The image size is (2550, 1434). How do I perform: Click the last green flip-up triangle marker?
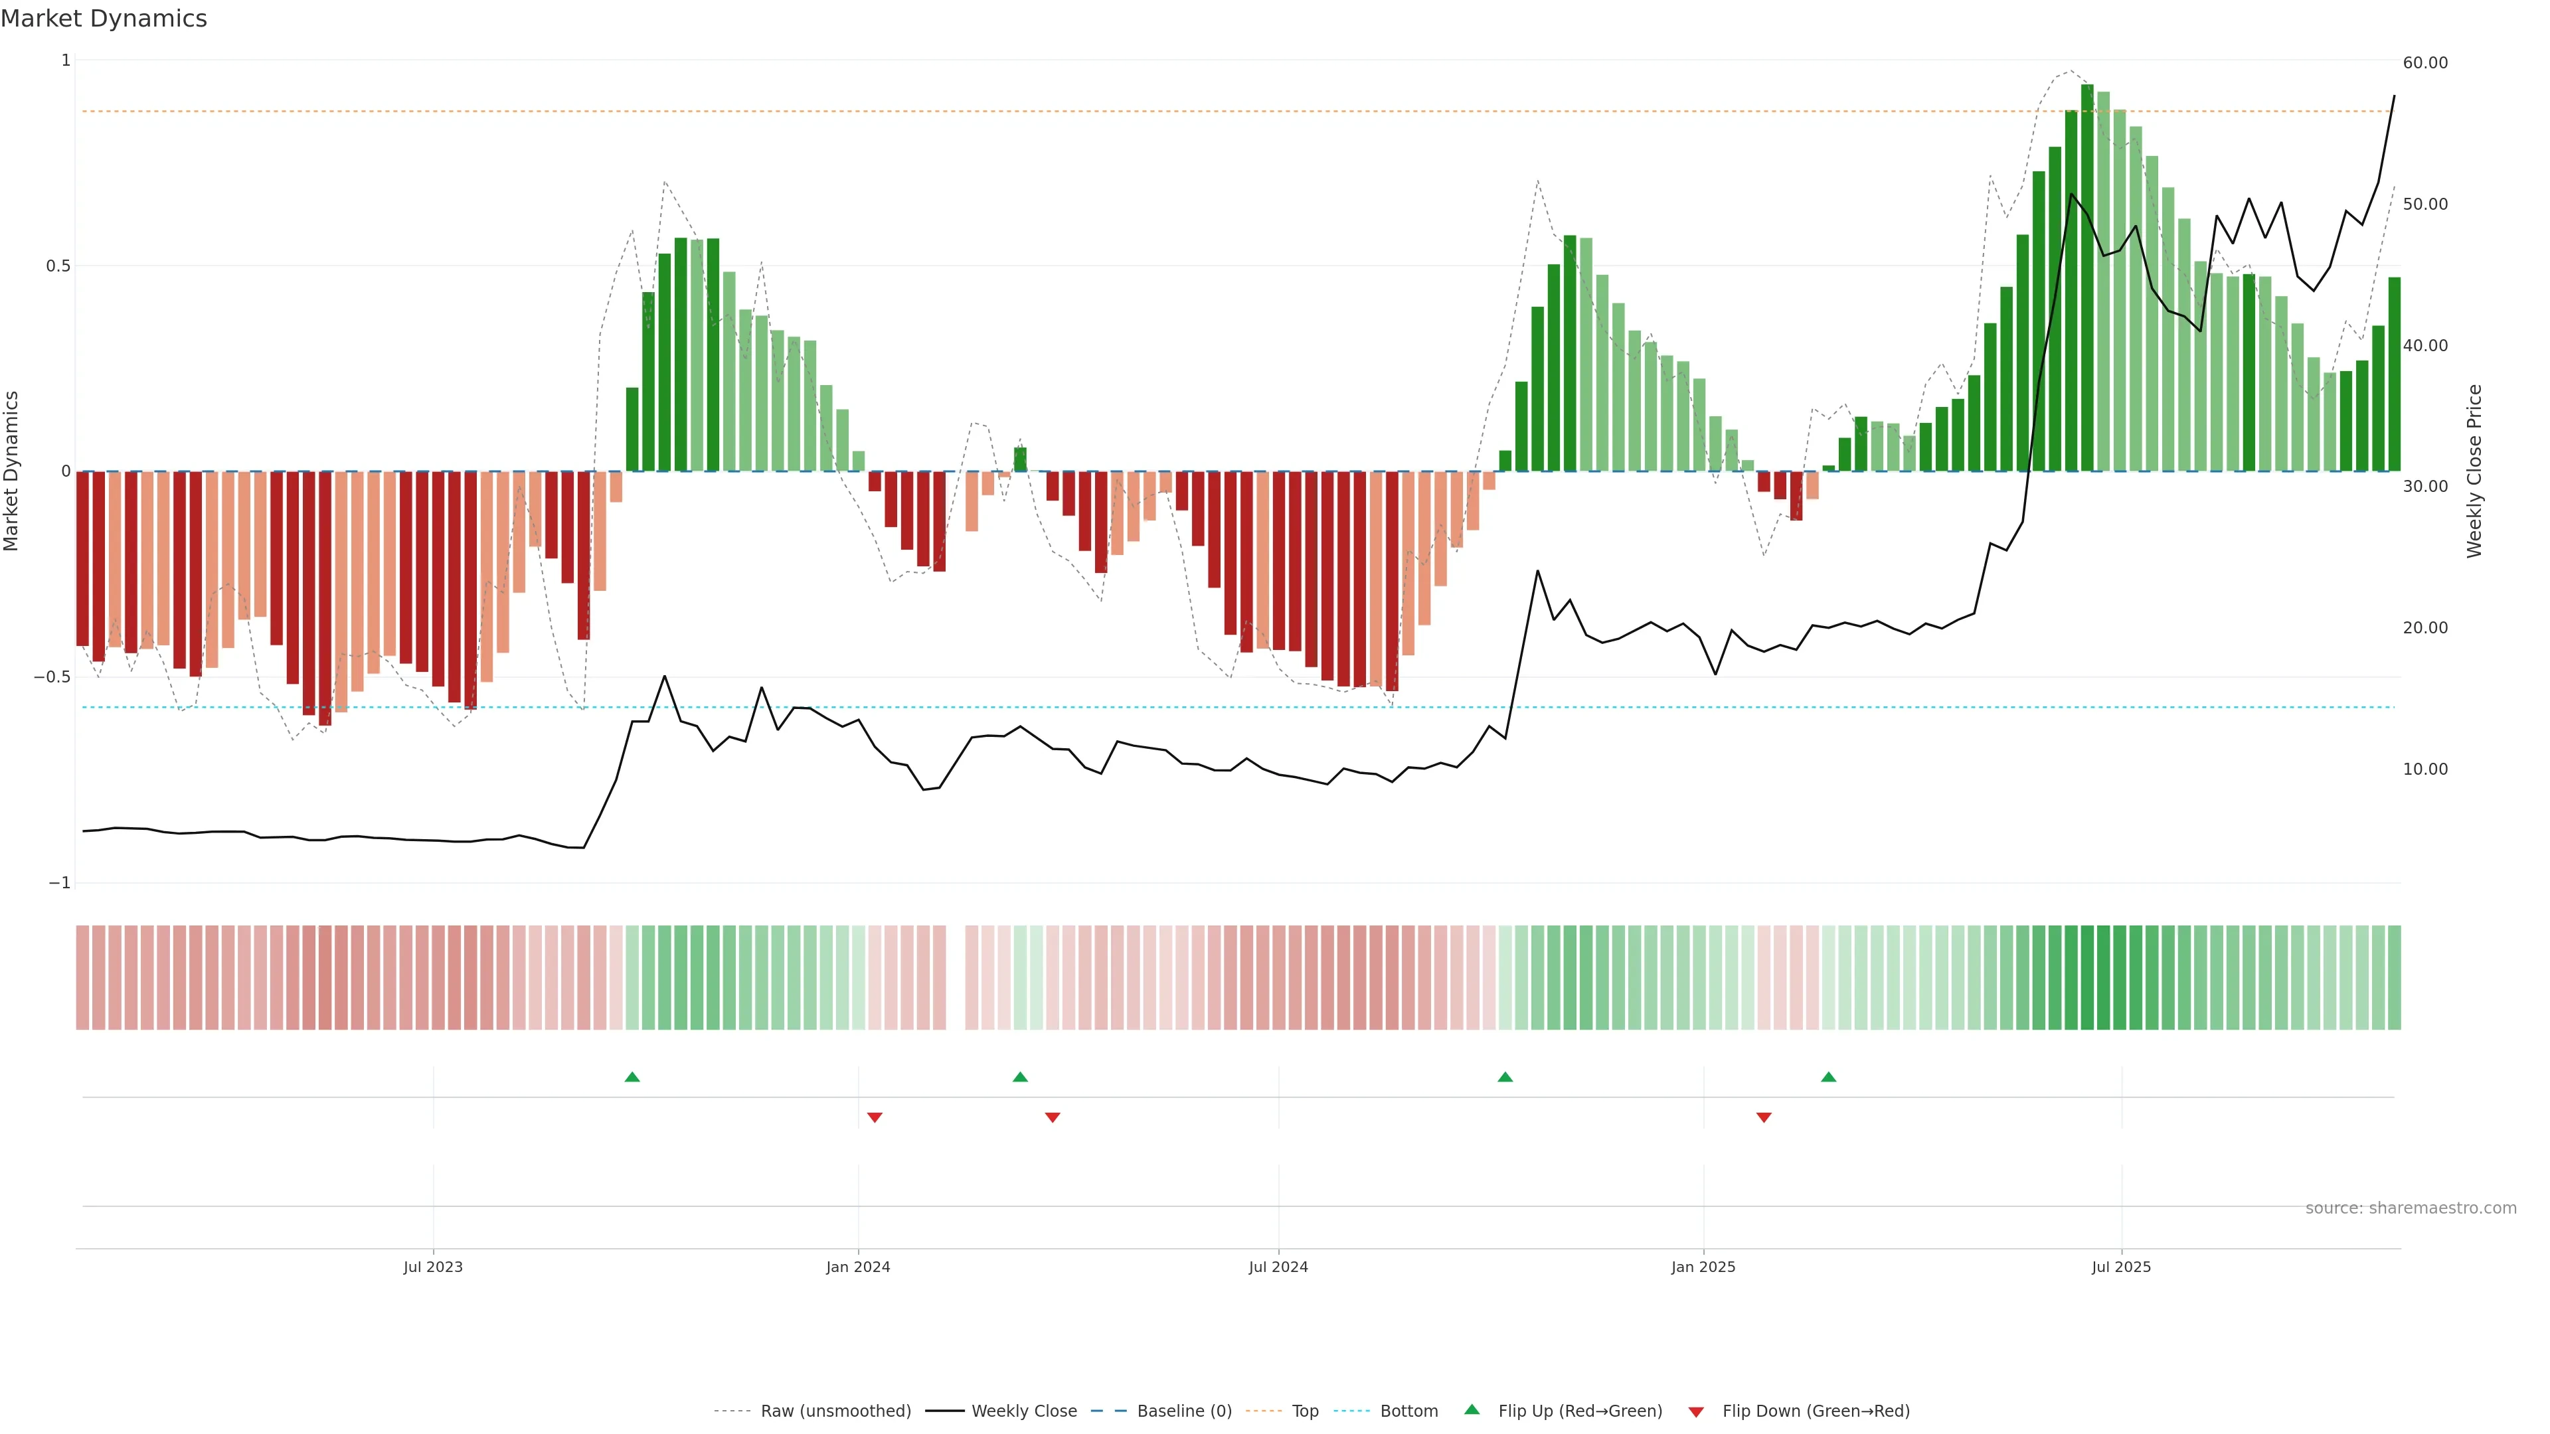pyautogui.click(x=1828, y=1077)
